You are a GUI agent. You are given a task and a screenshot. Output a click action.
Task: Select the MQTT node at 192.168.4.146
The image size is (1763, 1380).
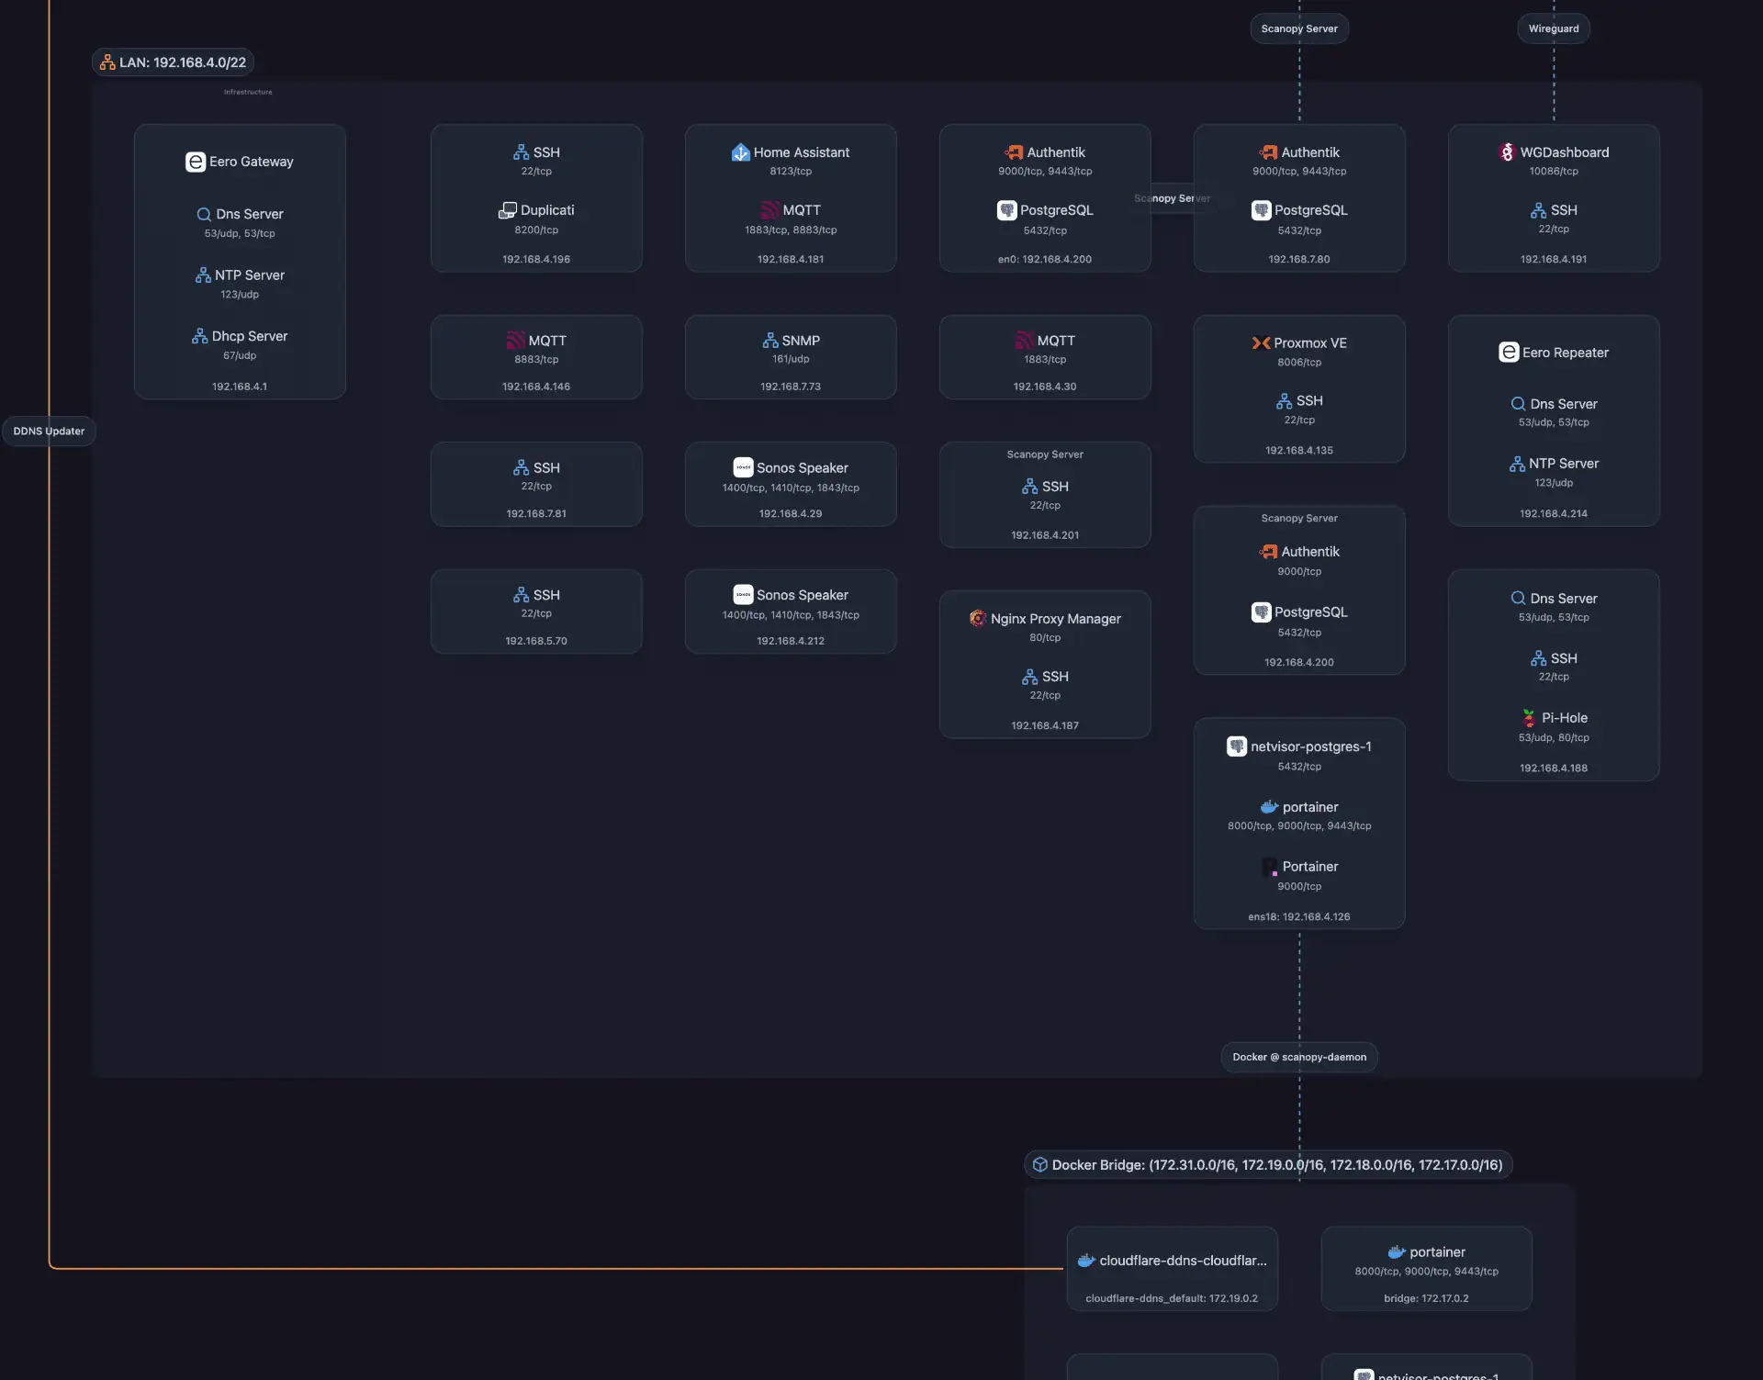tap(536, 358)
